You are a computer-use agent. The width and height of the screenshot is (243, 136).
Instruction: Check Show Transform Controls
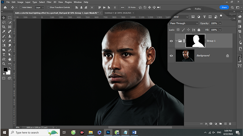[x=48, y=7]
